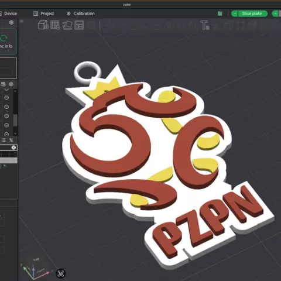This screenshot has width=281, height=281.
Task: Click the view orientation cube gizmo
Action: [x=36, y=269]
